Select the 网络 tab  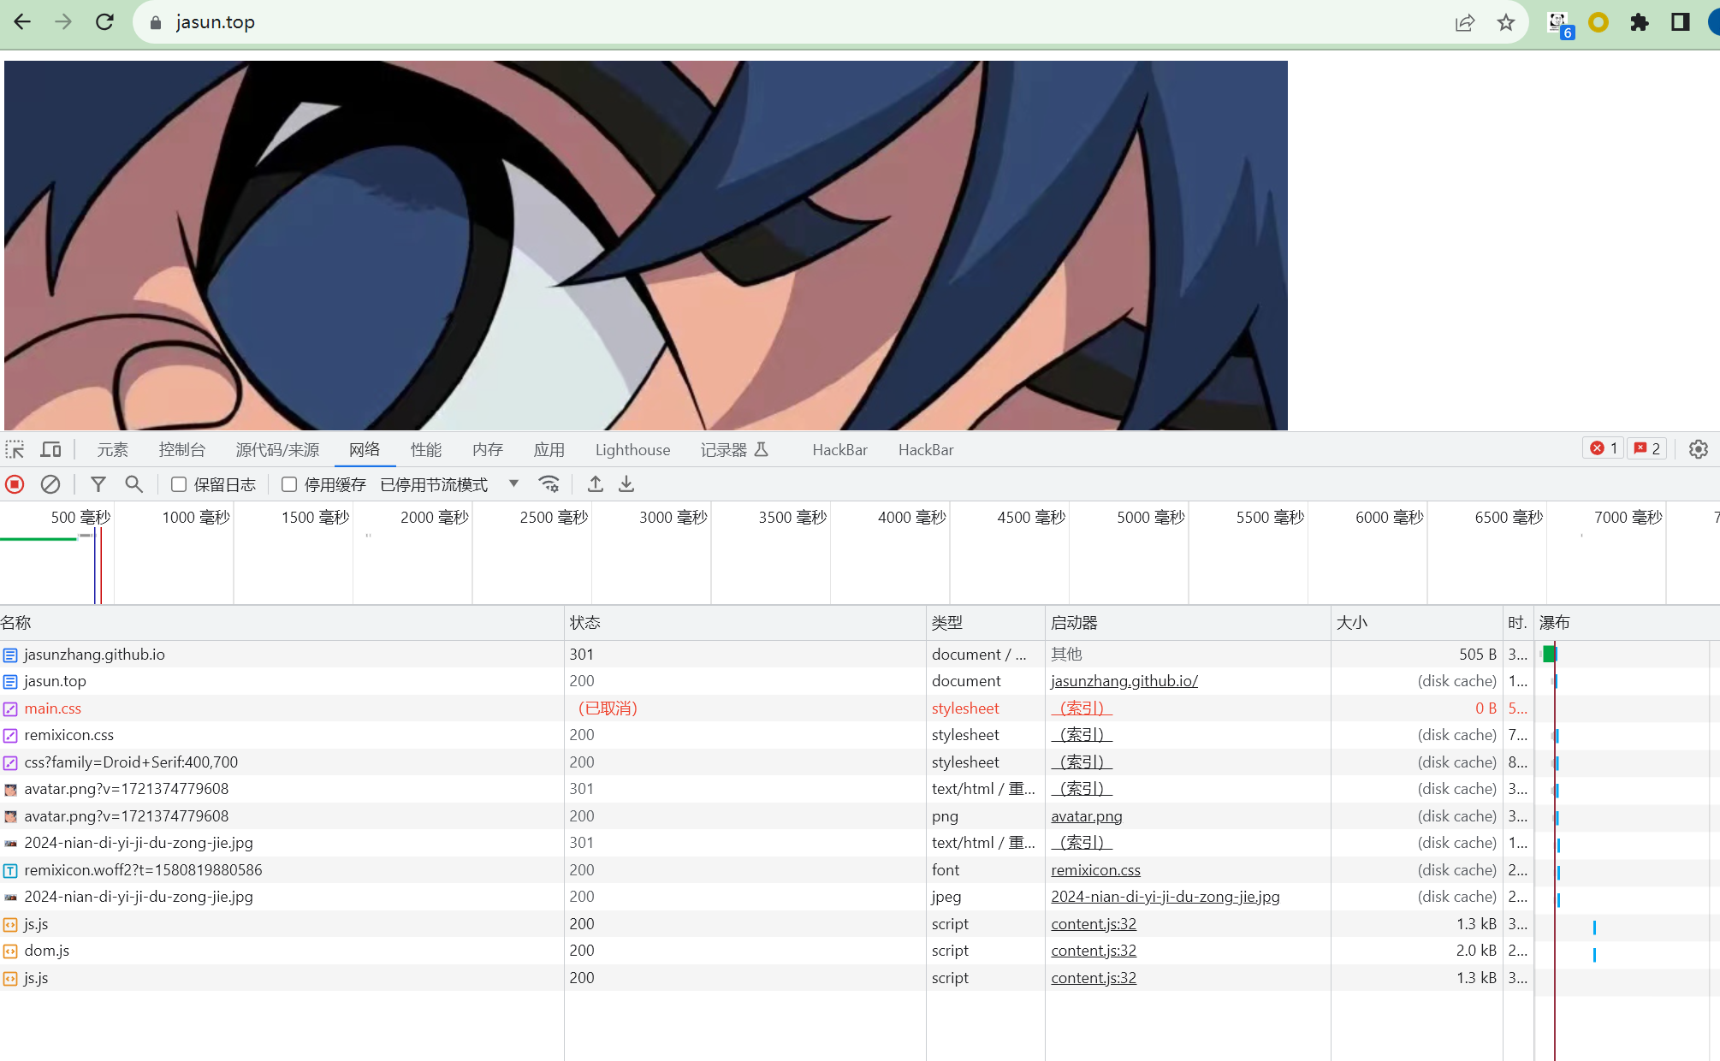tap(365, 450)
